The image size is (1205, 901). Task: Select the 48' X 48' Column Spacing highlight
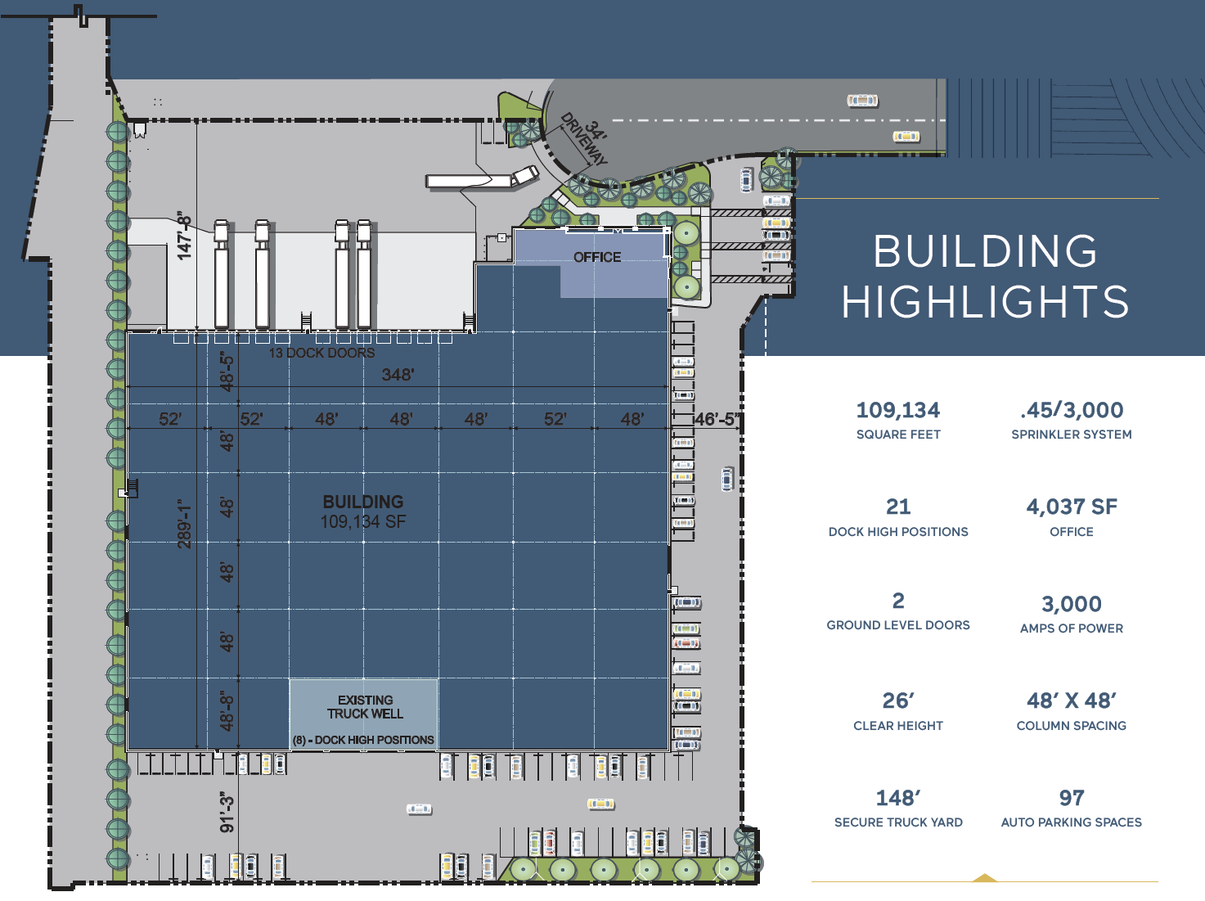pos(1071,711)
